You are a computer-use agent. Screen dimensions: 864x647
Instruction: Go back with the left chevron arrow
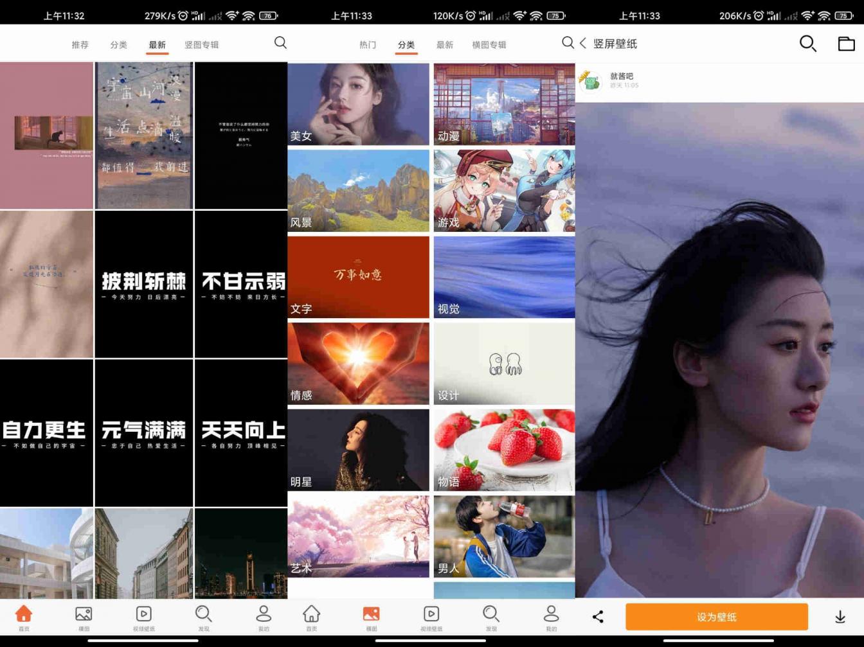pyautogui.click(x=582, y=44)
